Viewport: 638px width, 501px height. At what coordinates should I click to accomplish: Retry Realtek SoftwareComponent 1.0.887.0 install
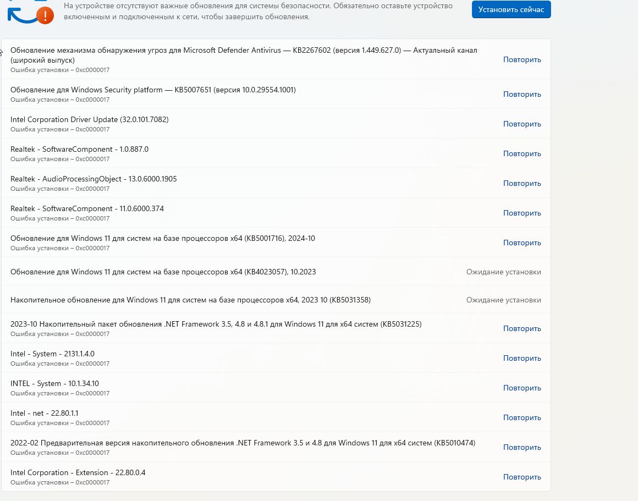[521, 153]
